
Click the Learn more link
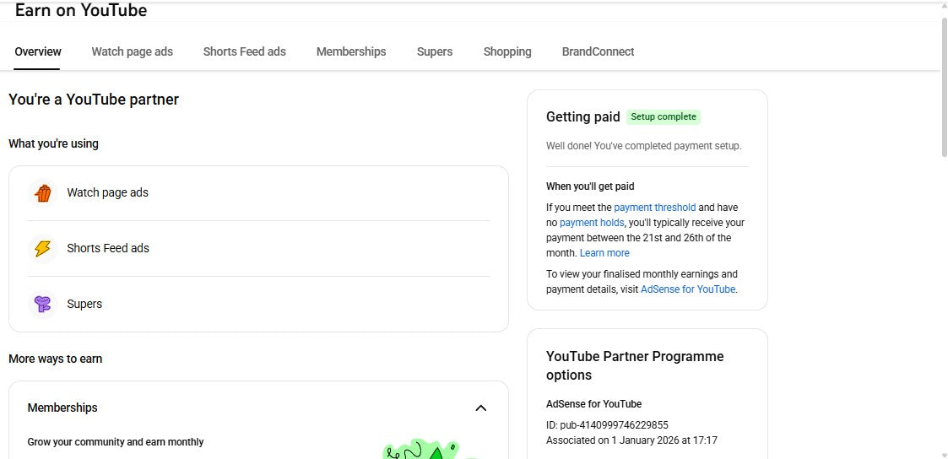[x=604, y=253]
